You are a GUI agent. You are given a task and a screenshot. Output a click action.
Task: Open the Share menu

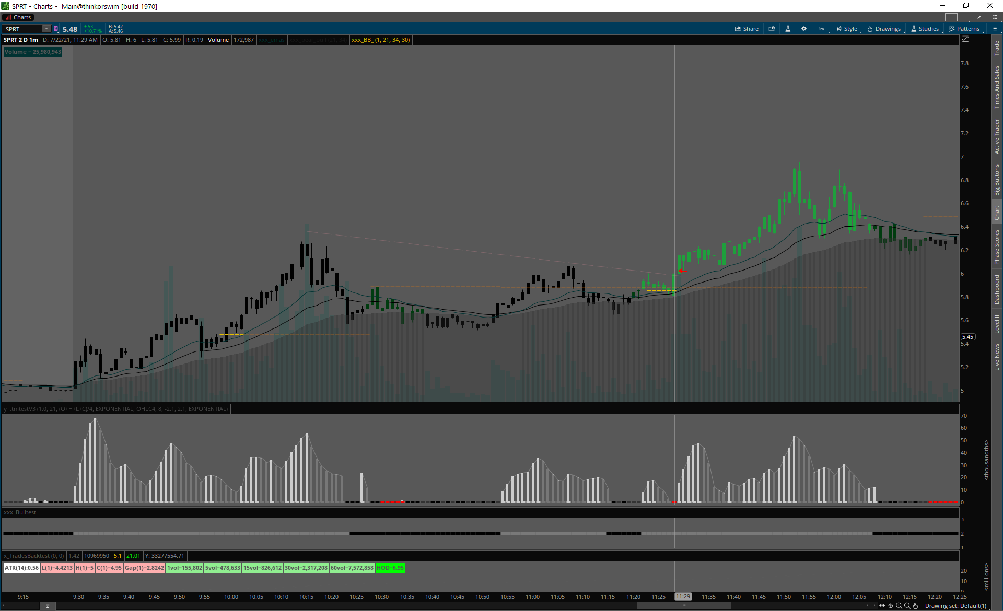pos(747,29)
